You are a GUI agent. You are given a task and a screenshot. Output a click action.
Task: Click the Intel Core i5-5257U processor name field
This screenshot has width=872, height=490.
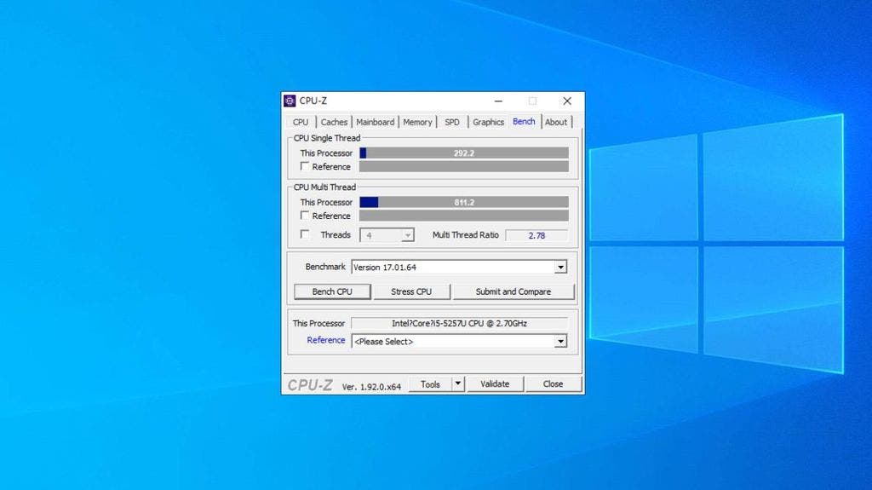(x=459, y=324)
